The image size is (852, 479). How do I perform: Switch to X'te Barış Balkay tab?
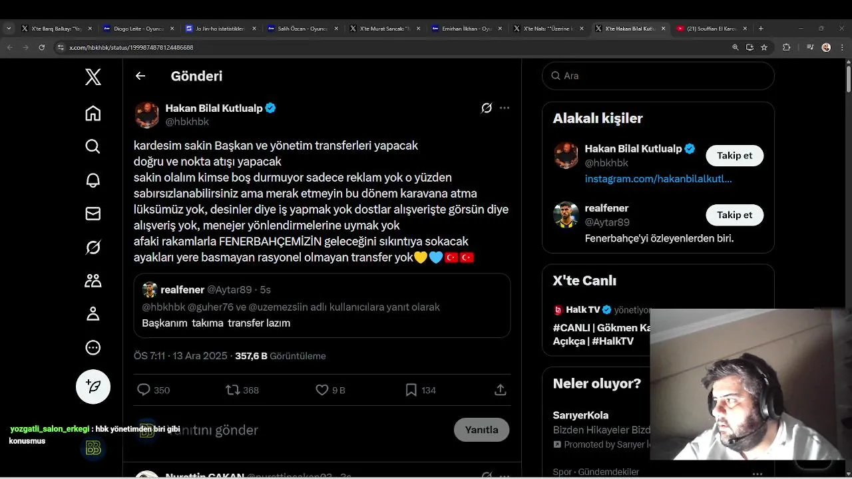click(x=57, y=29)
